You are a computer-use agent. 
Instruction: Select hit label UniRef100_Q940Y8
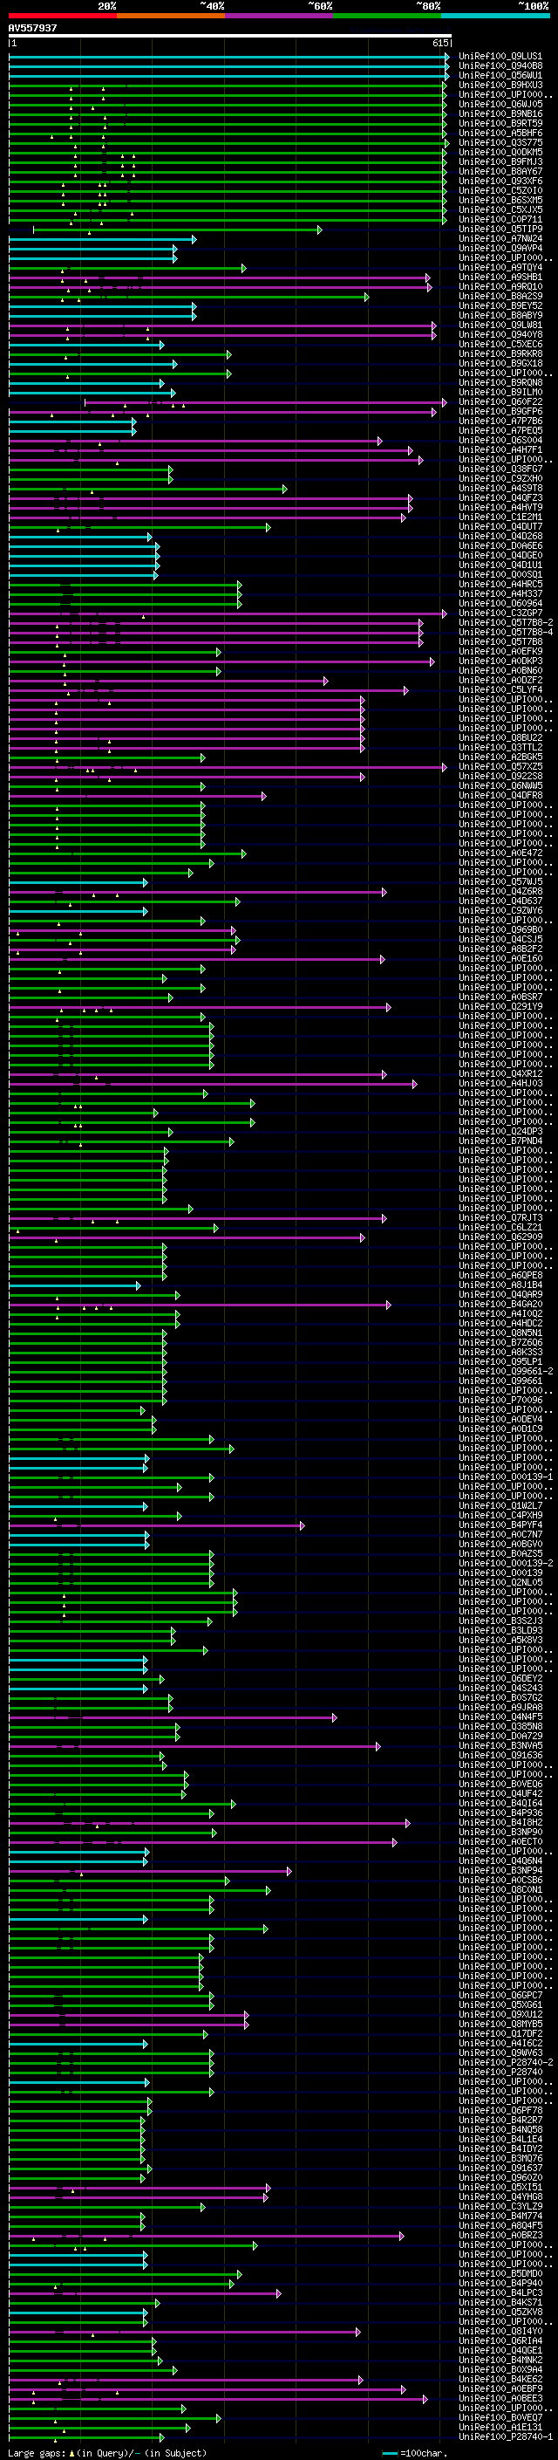(500, 334)
